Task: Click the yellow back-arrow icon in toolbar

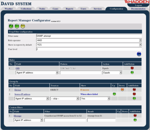Action: (x=23, y=26)
